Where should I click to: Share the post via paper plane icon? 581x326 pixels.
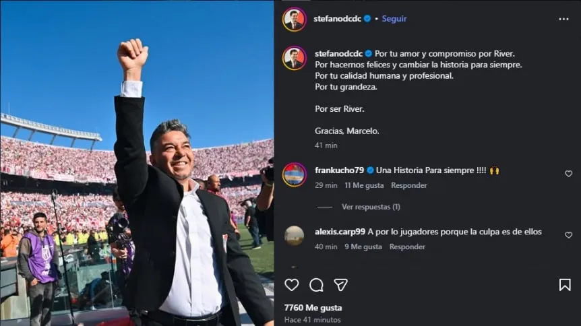(341, 285)
